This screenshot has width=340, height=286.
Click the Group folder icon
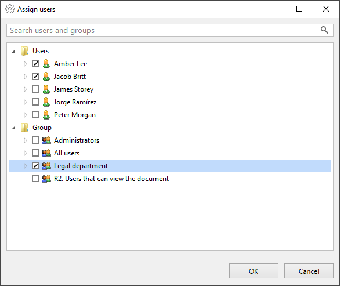(x=24, y=128)
